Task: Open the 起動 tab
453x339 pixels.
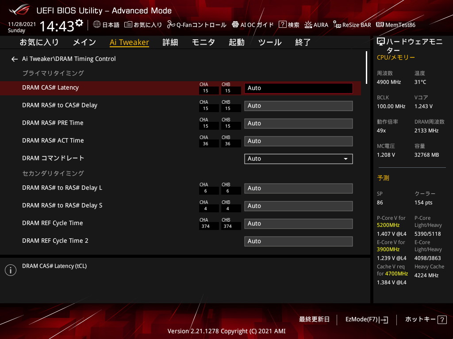Action: tap(237, 42)
